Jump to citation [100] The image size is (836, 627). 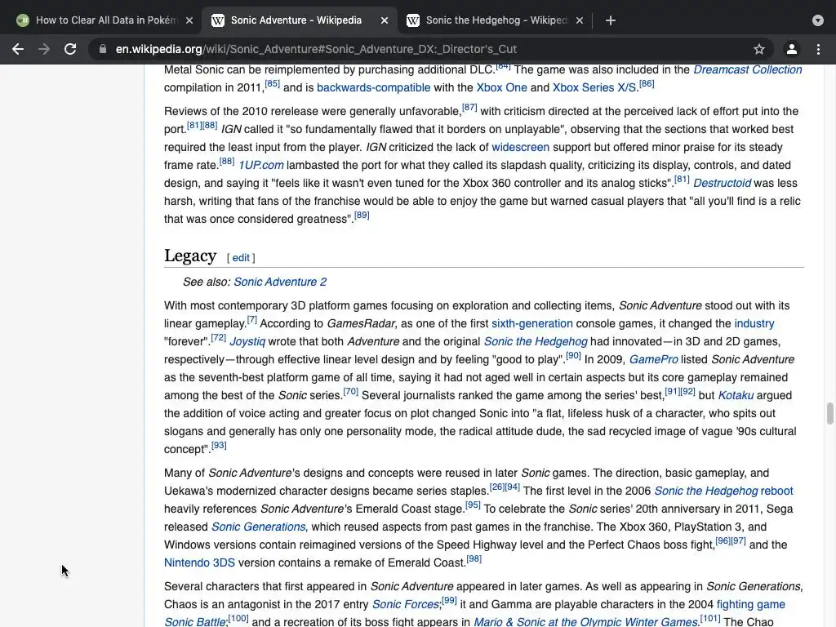point(238,619)
